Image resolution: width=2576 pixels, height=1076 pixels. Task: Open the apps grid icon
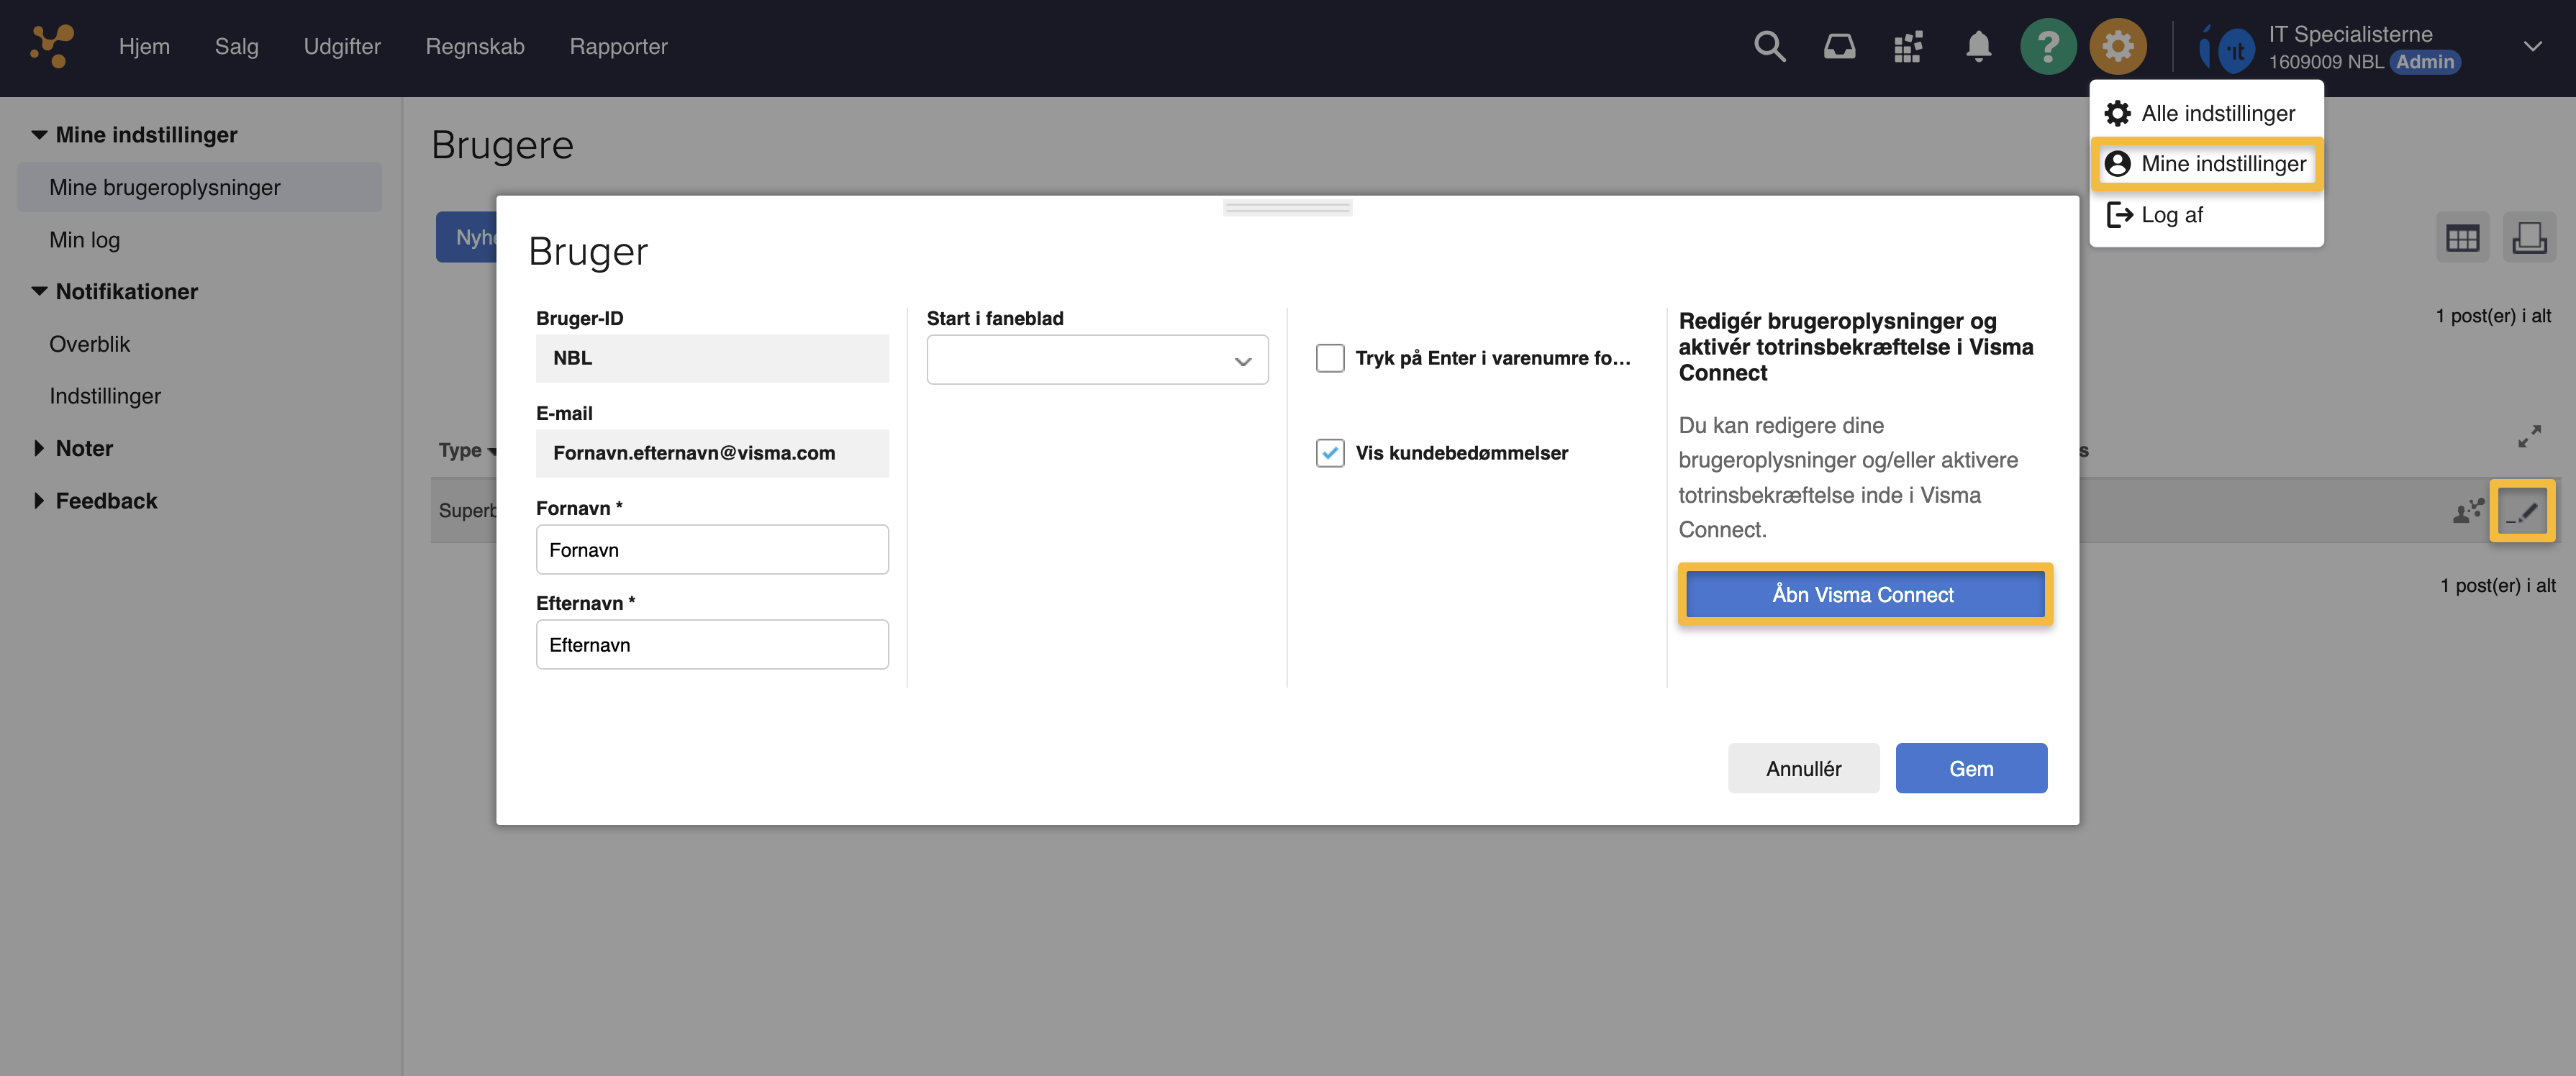[x=1908, y=46]
